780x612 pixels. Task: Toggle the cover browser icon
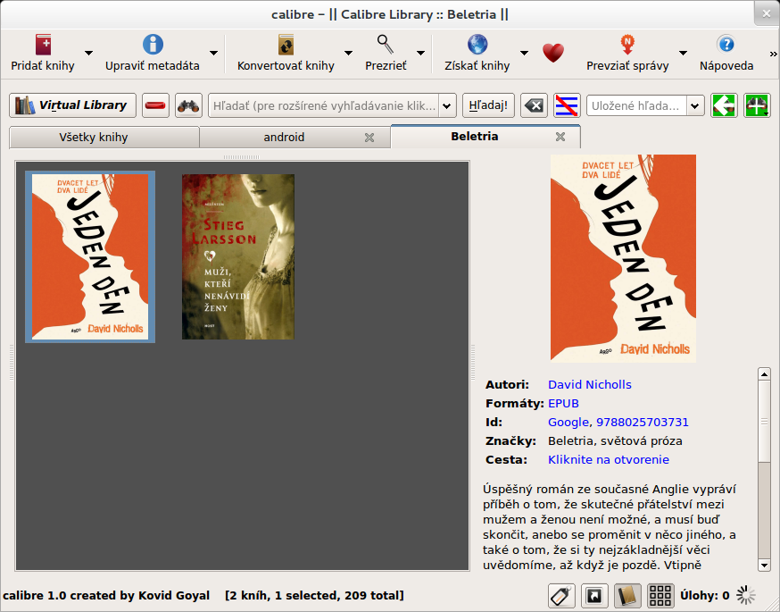pos(594,596)
